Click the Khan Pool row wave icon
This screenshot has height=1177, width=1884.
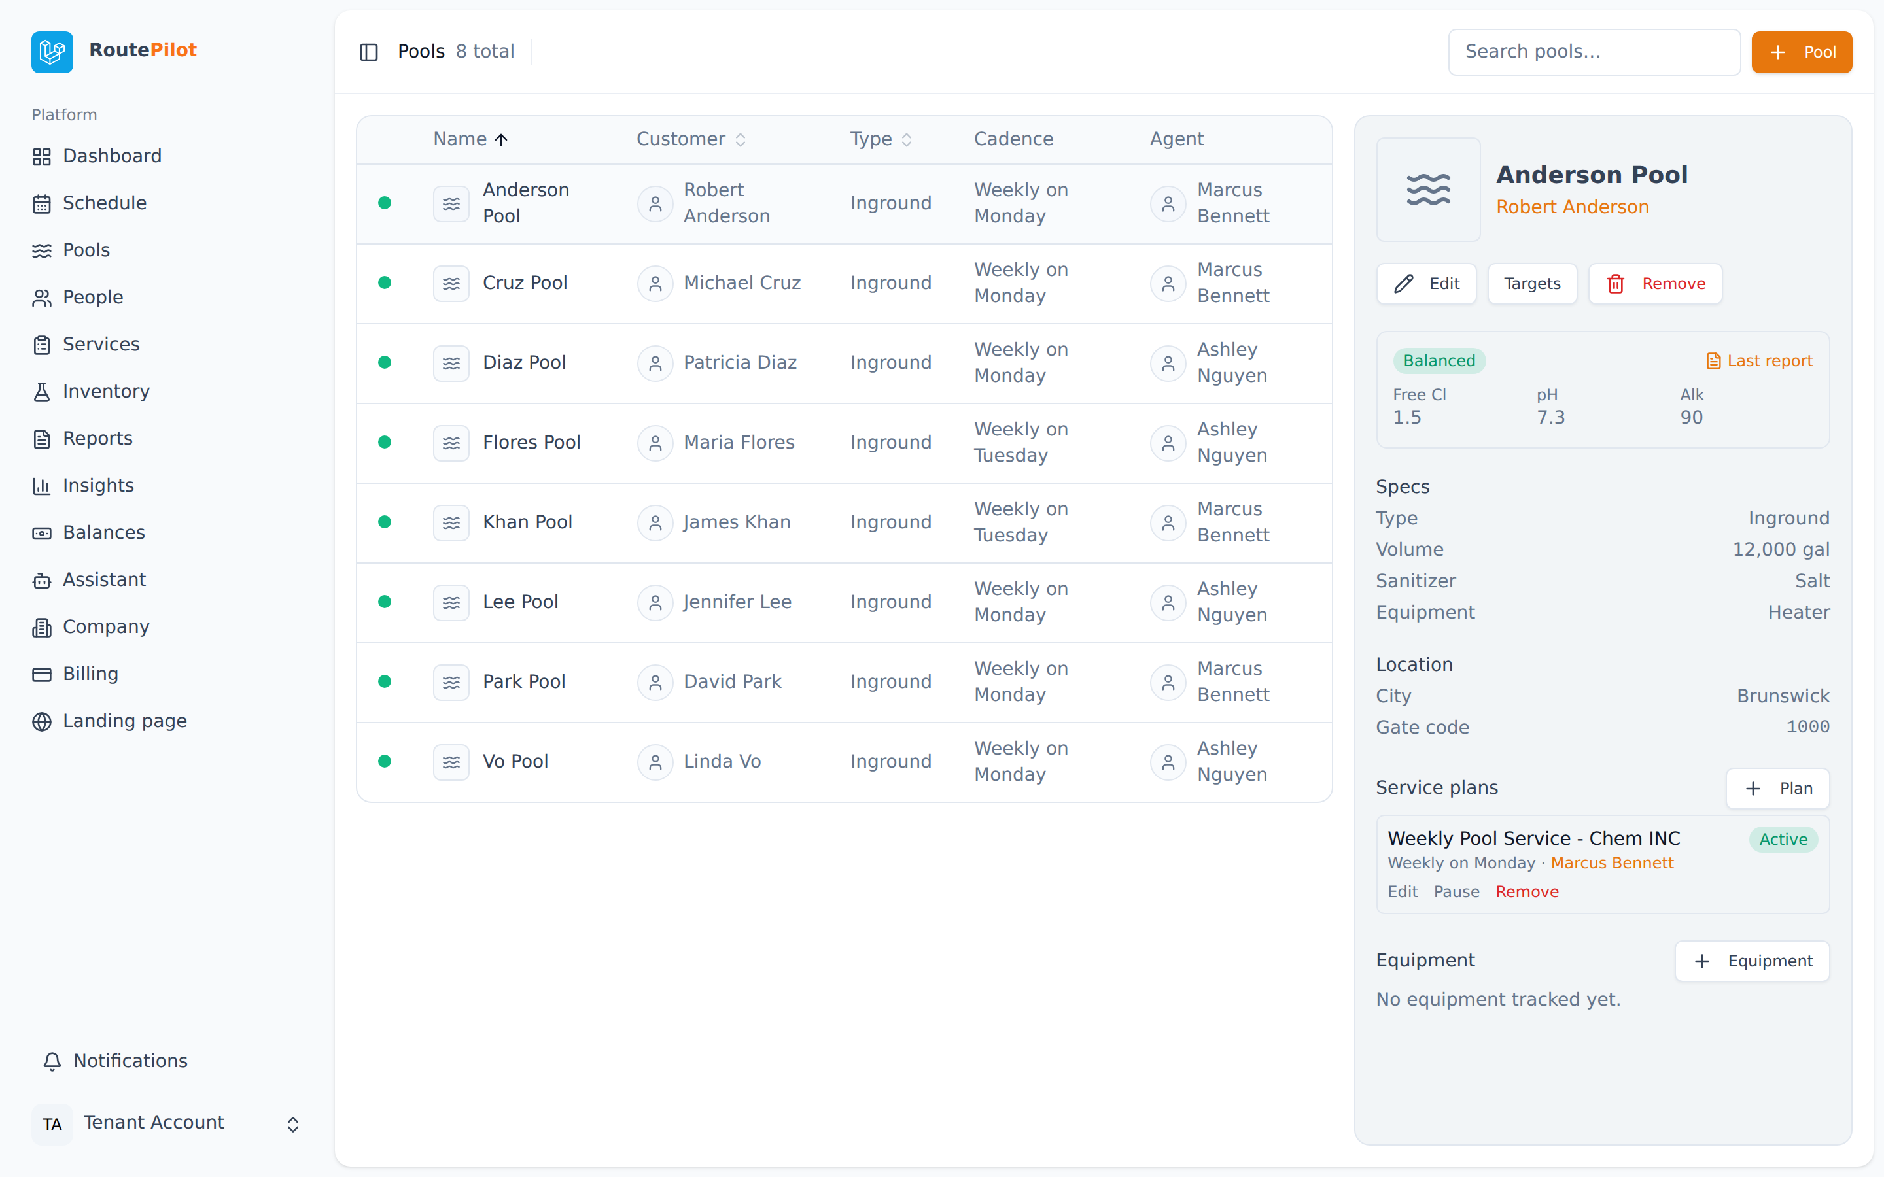pos(451,522)
